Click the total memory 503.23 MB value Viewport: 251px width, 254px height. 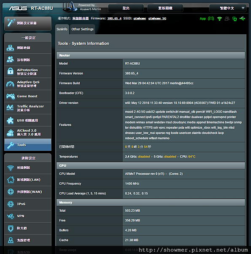[132, 210]
